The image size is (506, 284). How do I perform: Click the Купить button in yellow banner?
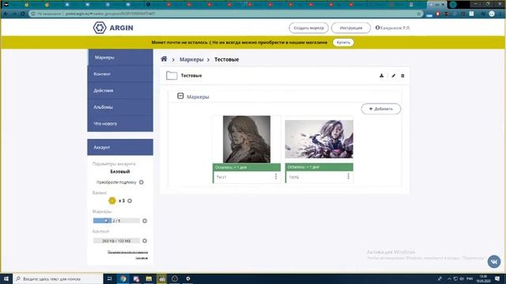point(343,43)
